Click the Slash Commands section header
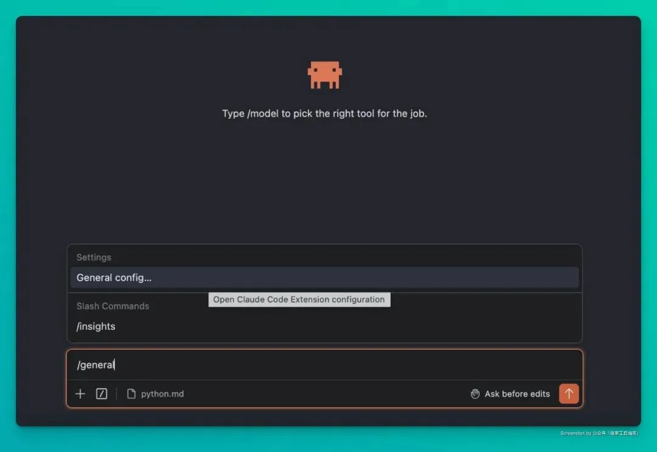This screenshot has width=657, height=452. click(113, 306)
